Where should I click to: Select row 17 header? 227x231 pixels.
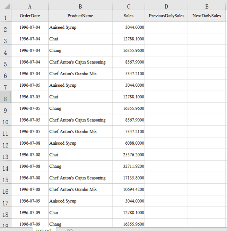[x=5, y=201]
